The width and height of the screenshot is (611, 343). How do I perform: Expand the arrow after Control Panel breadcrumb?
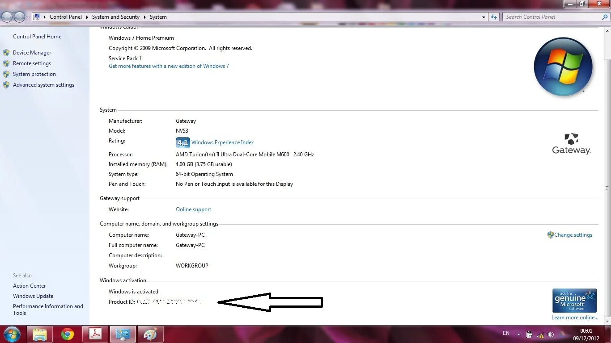point(87,17)
